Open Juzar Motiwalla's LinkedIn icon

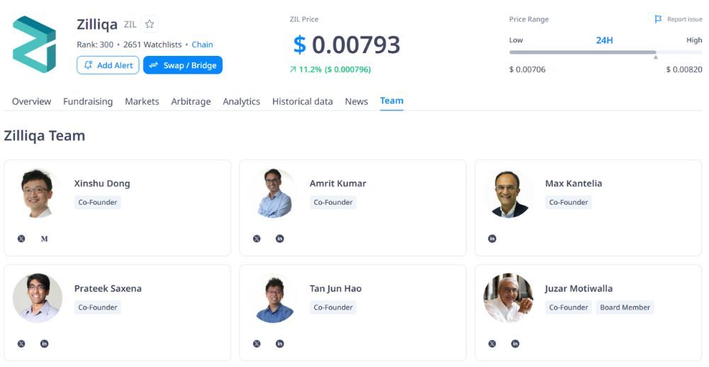point(515,344)
